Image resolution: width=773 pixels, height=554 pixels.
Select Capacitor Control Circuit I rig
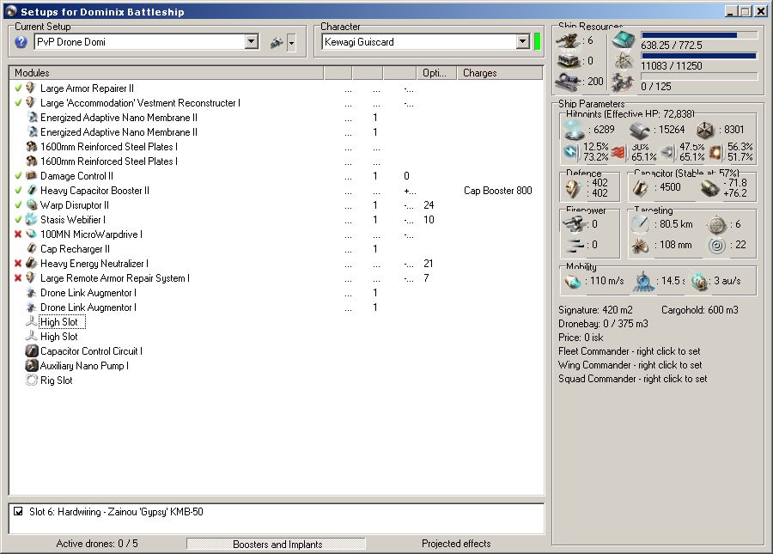91,351
